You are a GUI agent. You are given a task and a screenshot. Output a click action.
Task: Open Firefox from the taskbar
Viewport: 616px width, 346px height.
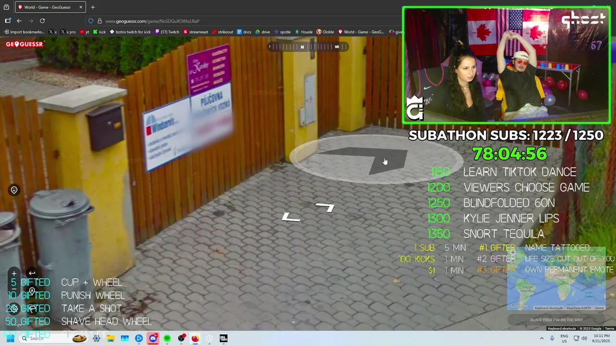(195, 338)
